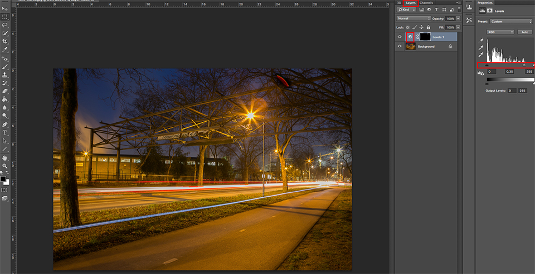
Task: Toggle filter for type layers
Action: [436, 10]
